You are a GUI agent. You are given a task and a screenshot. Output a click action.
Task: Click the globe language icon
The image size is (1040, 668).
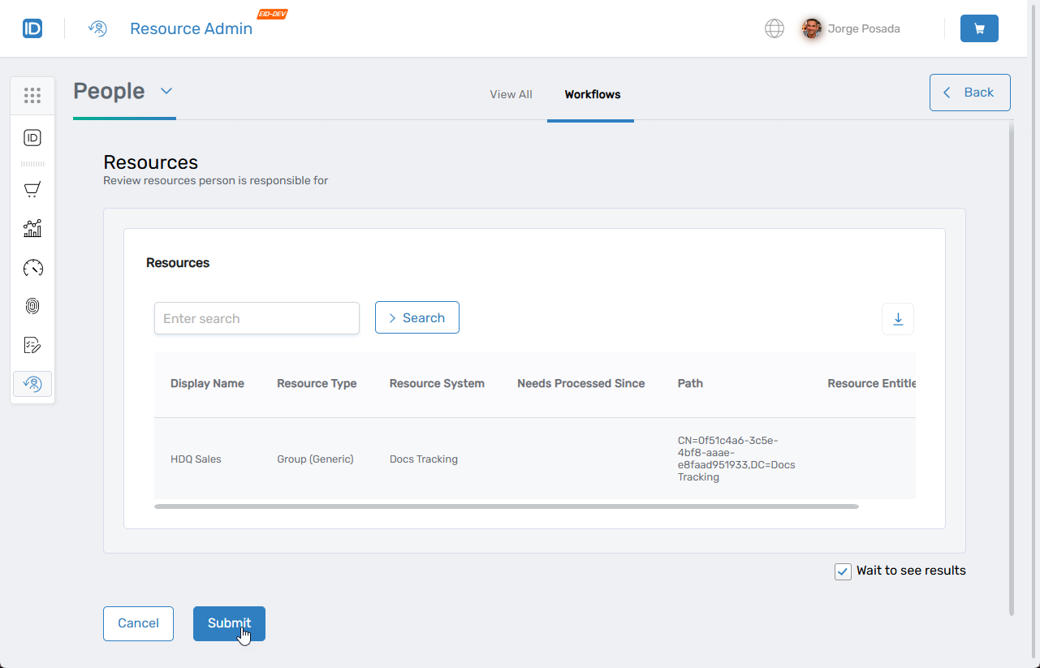tap(775, 28)
